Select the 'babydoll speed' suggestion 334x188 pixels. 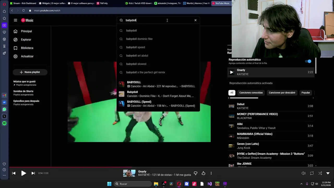click(x=158, y=47)
